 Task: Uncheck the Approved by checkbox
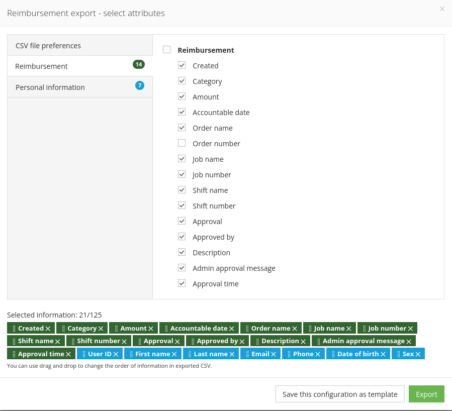click(182, 237)
